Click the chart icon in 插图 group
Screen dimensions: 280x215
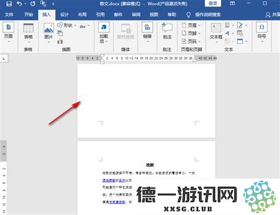click(x=60, y=41)
